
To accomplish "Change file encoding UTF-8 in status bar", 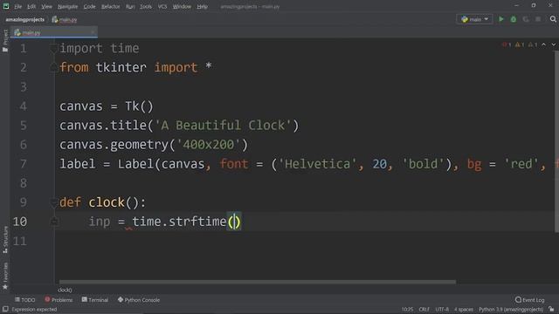I will (442, 310).
